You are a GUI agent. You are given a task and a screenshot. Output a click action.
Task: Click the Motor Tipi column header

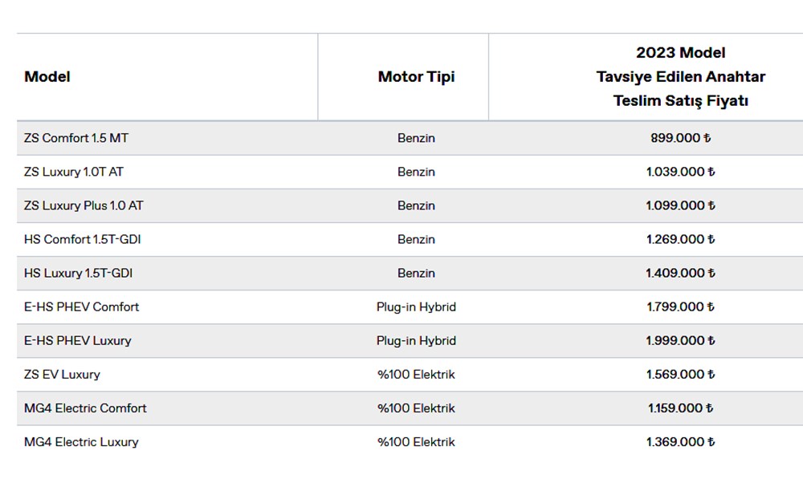416,77
